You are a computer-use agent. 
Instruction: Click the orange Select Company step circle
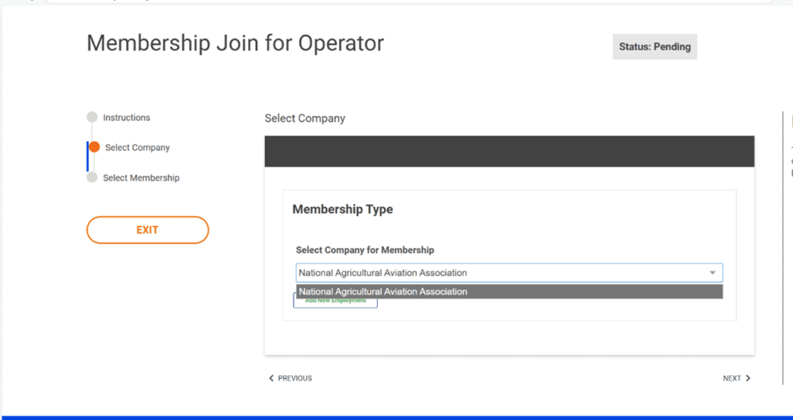[94, 146]
